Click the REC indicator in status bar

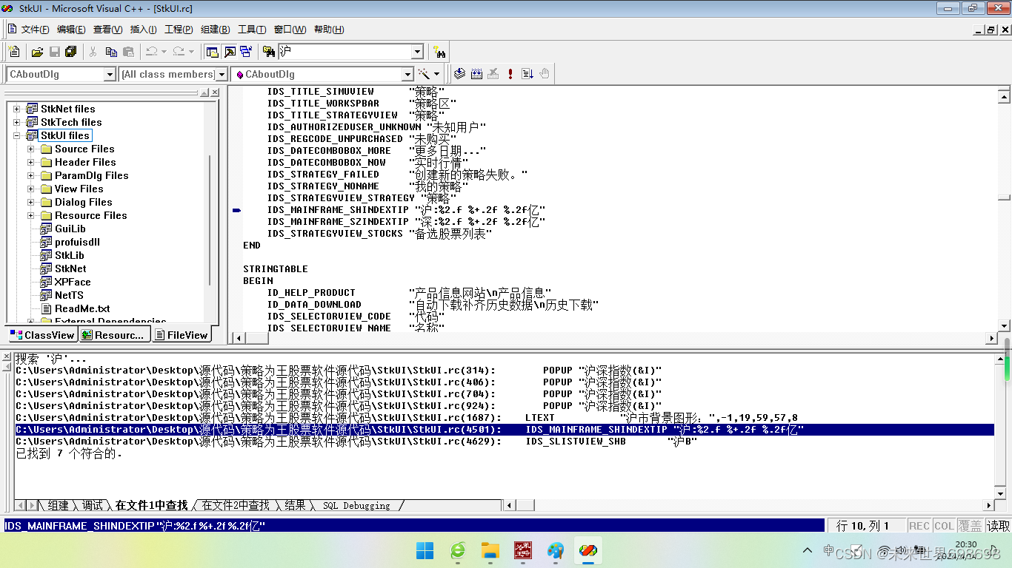coord(919,526)
